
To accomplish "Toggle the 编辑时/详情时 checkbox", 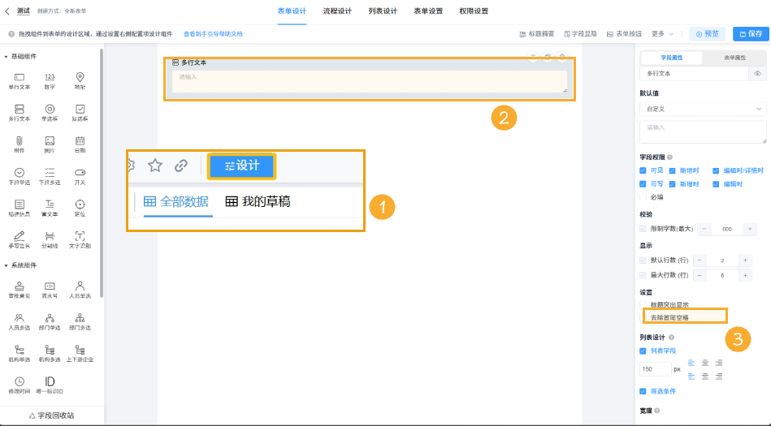I will tap(716, 170).
